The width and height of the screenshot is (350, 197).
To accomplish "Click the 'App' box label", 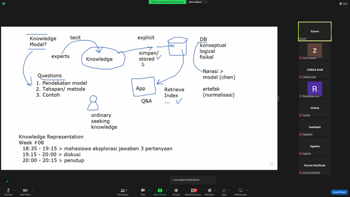I will (141, 89).
